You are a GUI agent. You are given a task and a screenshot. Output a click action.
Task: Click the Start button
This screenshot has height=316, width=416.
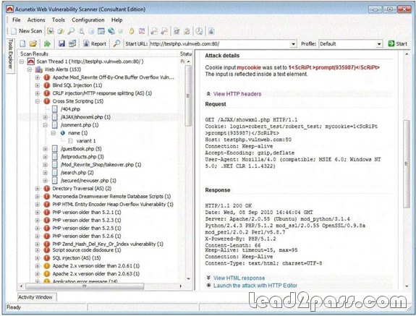click(x=397, y=43)
